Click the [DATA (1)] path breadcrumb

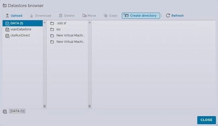17,111
